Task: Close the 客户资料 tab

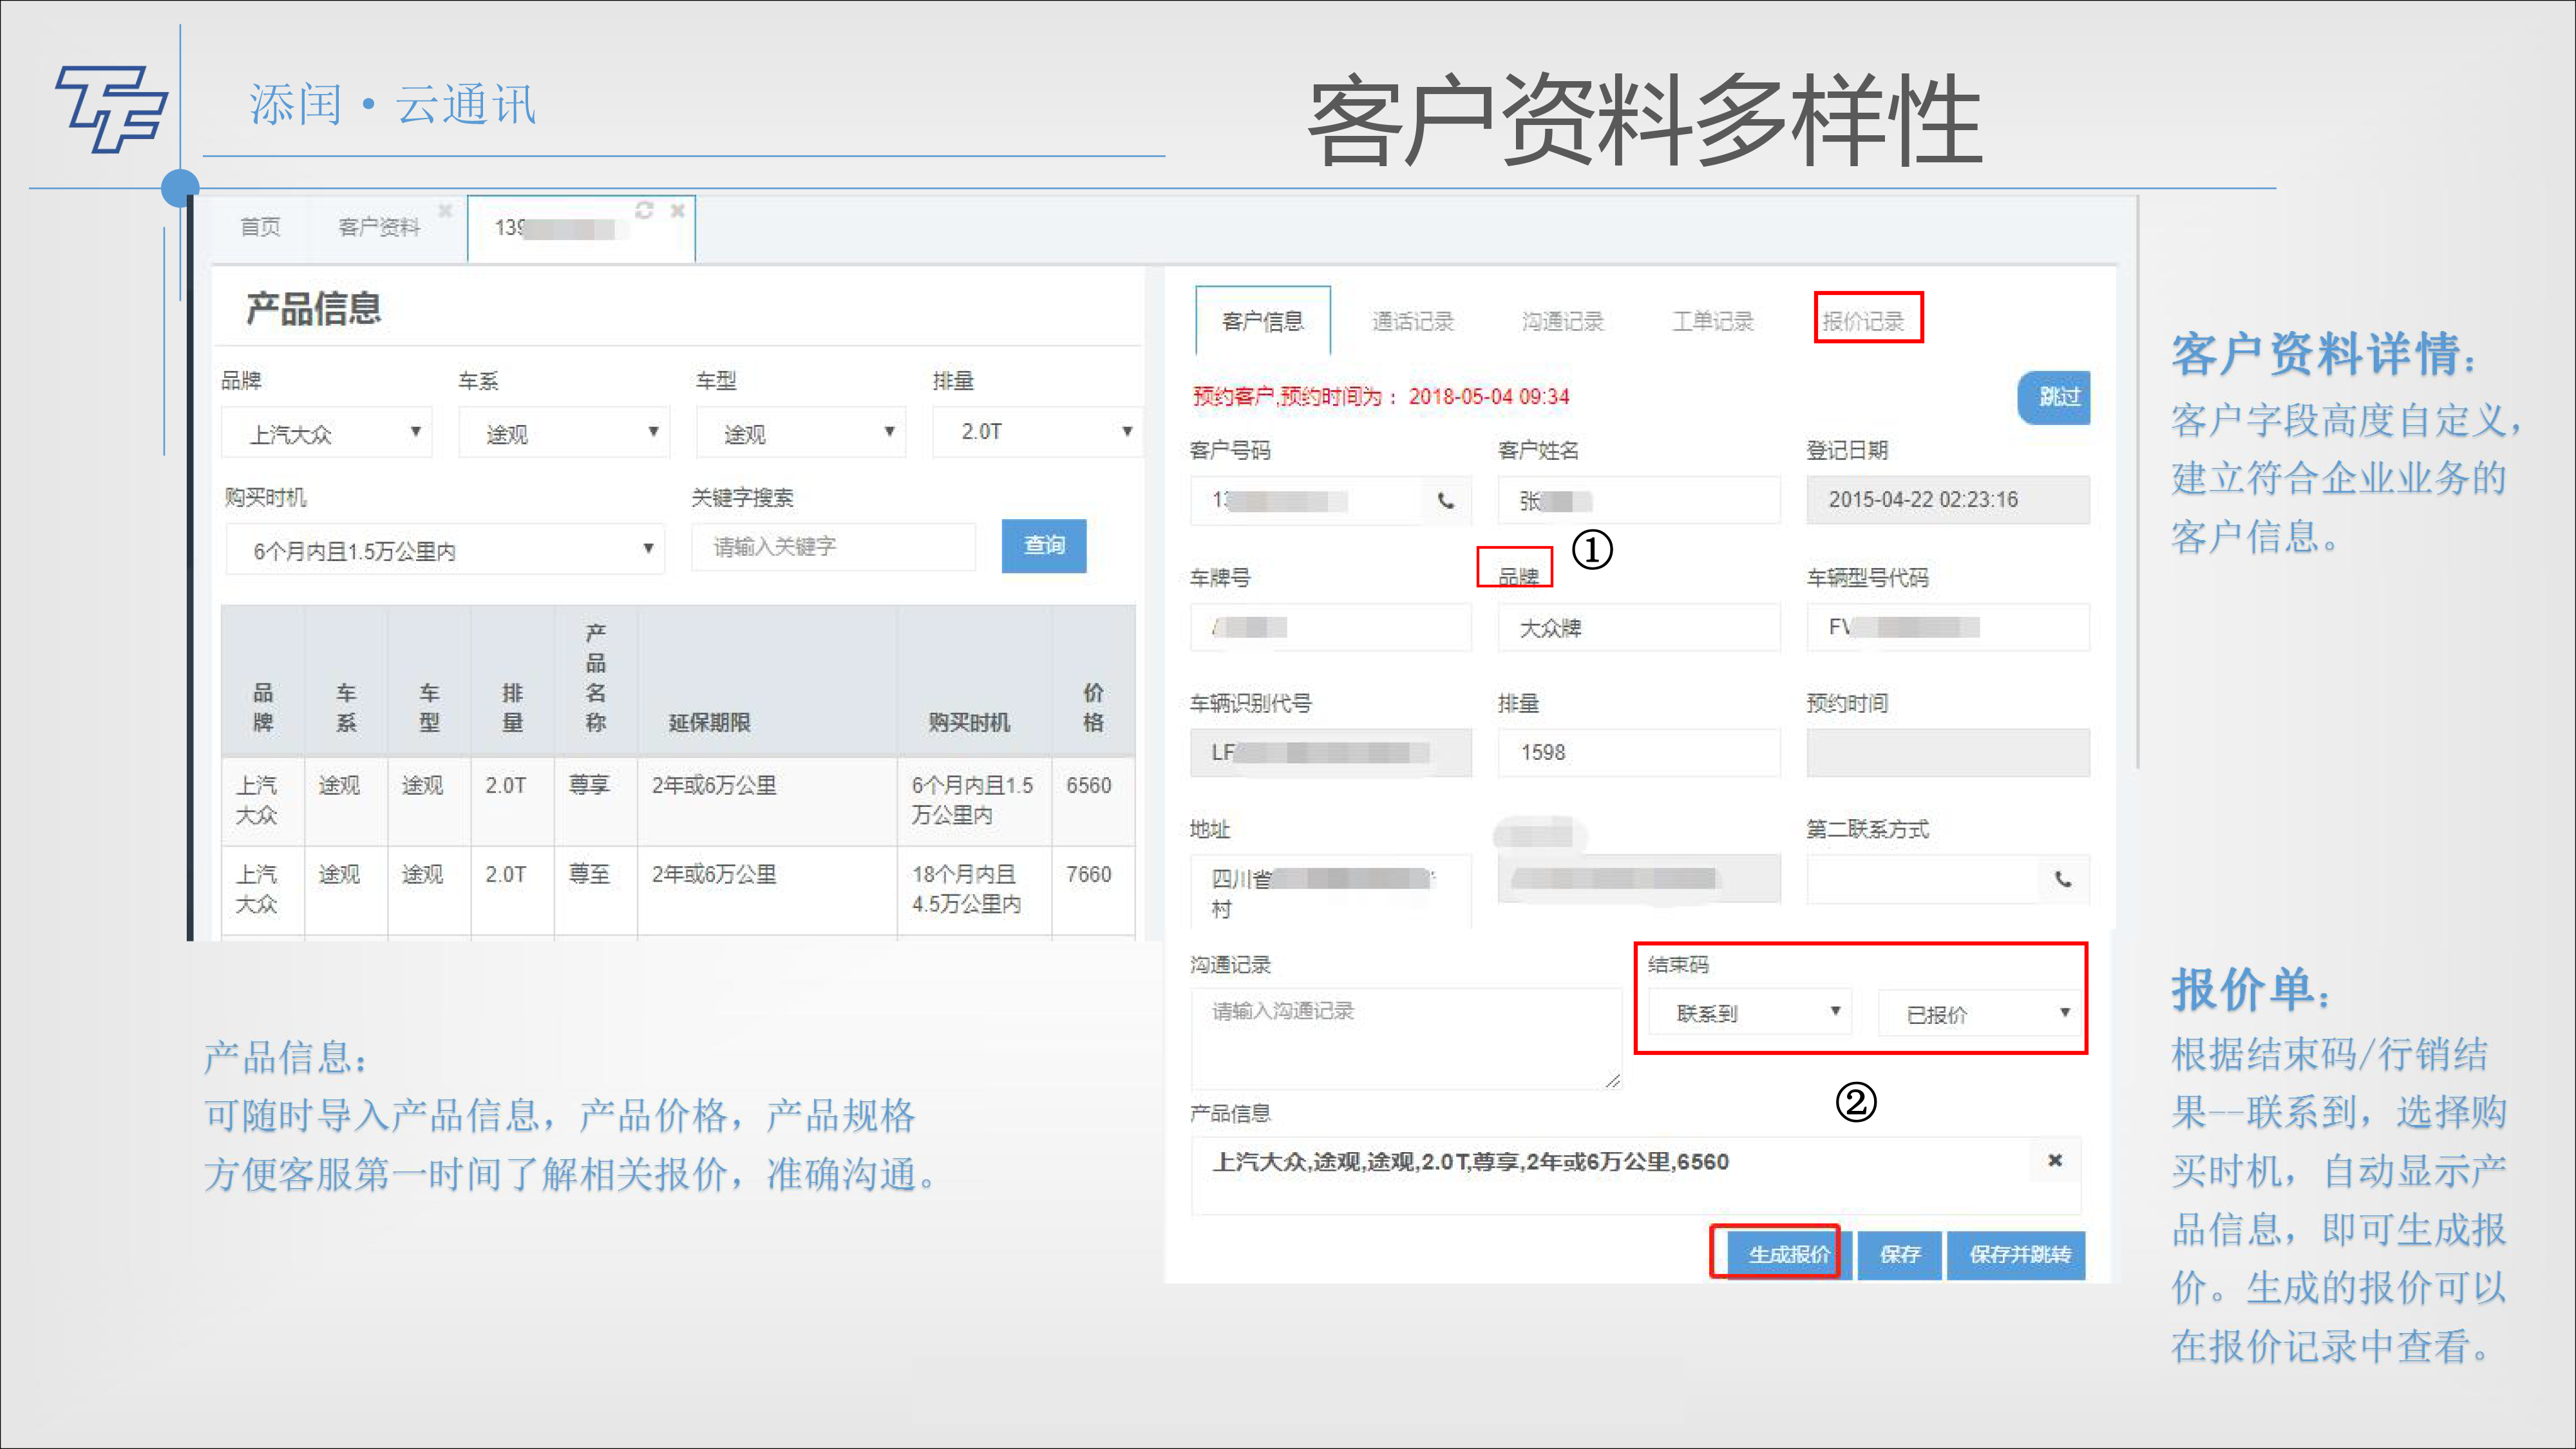Action: pyautogui.click(x=445, y=210)
